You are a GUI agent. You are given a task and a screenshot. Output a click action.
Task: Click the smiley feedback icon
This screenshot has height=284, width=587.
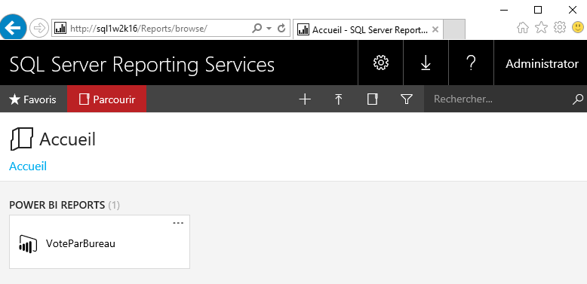pyautogui.click(x=578, y=27)
